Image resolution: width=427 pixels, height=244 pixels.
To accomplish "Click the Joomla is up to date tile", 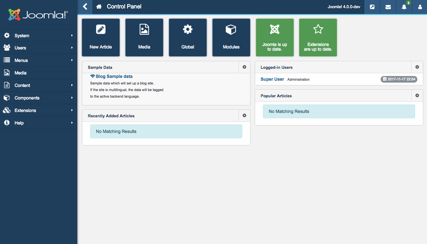I will pyautogui.click(x=275, y=38).
